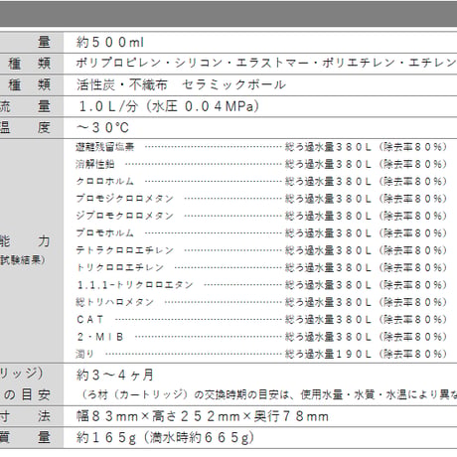Select the ジブロモクロロメタン row
The image size is (457, 457).
pyautogui.click(x=261, y=216)
